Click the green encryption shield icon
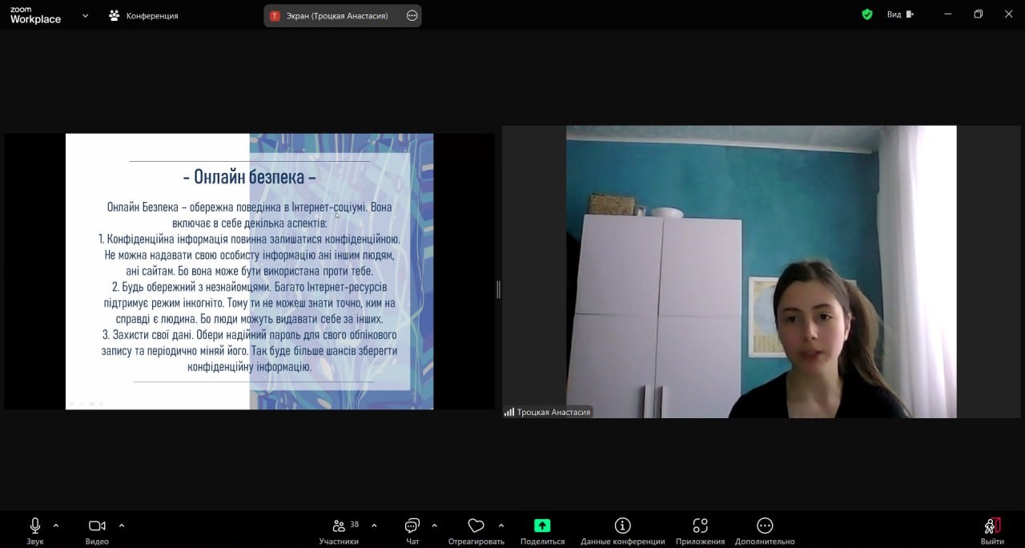This screenshot has height=548, width=1025. pos(867,14)
